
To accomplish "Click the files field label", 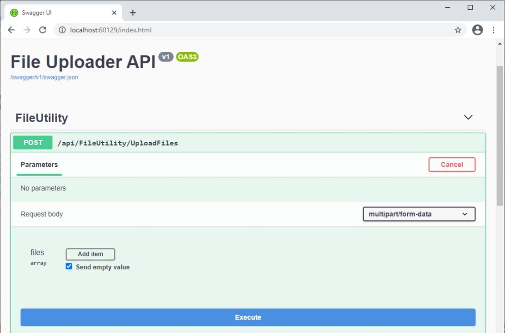I will coord(37,252).
